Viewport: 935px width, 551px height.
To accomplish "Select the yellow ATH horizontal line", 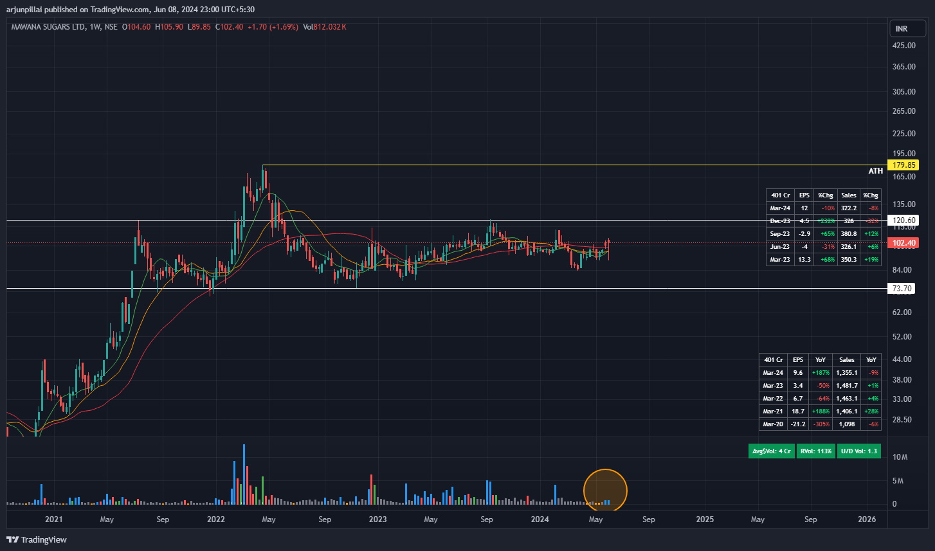I will click(574, 165).
